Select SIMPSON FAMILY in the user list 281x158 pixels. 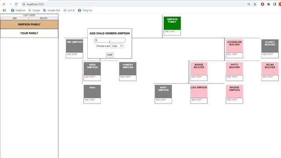point(29,25)
